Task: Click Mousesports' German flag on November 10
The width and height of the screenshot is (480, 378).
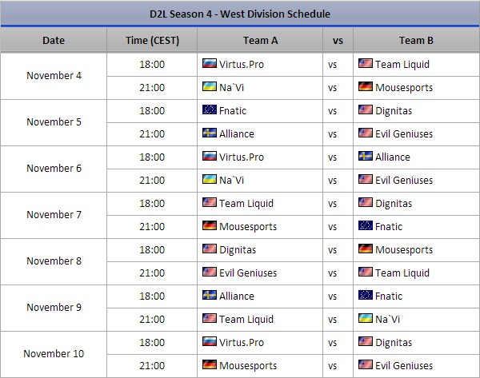Action: pyautogui.click(x=210, y=365)
